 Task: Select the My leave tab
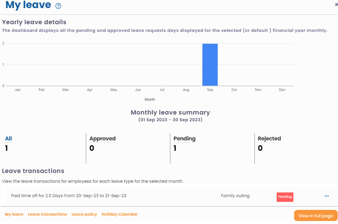pyautogui.click(x=14, y=214)
